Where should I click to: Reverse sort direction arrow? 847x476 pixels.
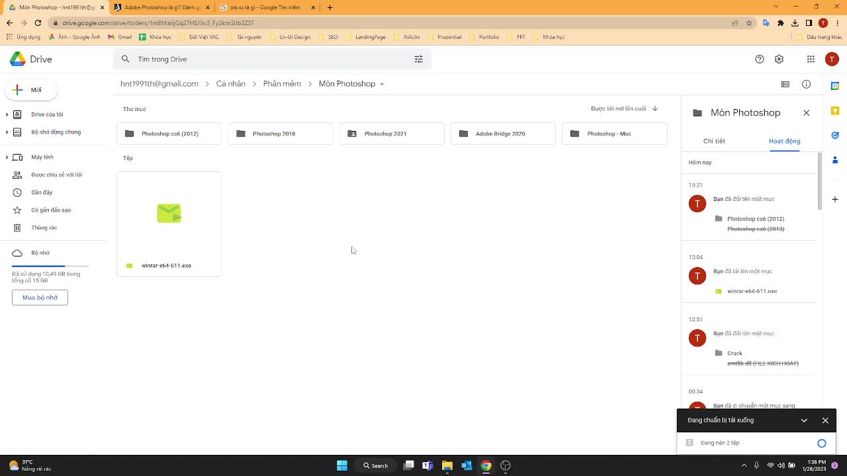[x=655, y=108]
